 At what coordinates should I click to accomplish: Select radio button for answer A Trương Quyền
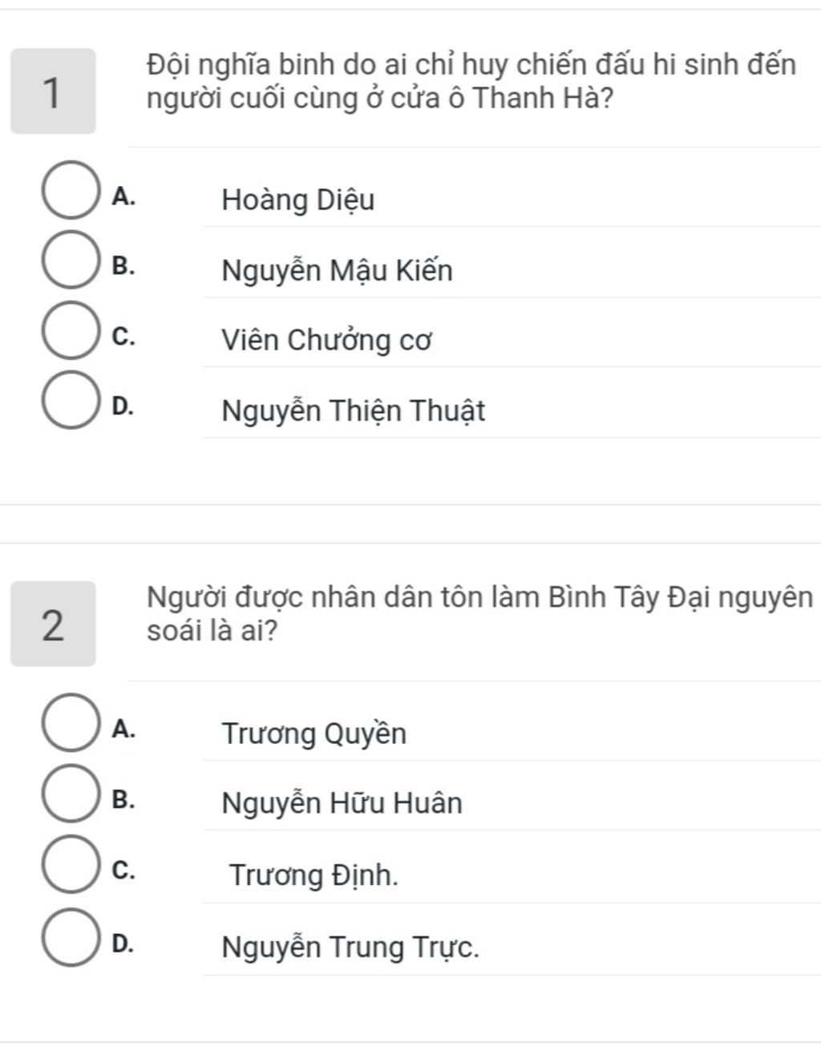pos(70,723)
